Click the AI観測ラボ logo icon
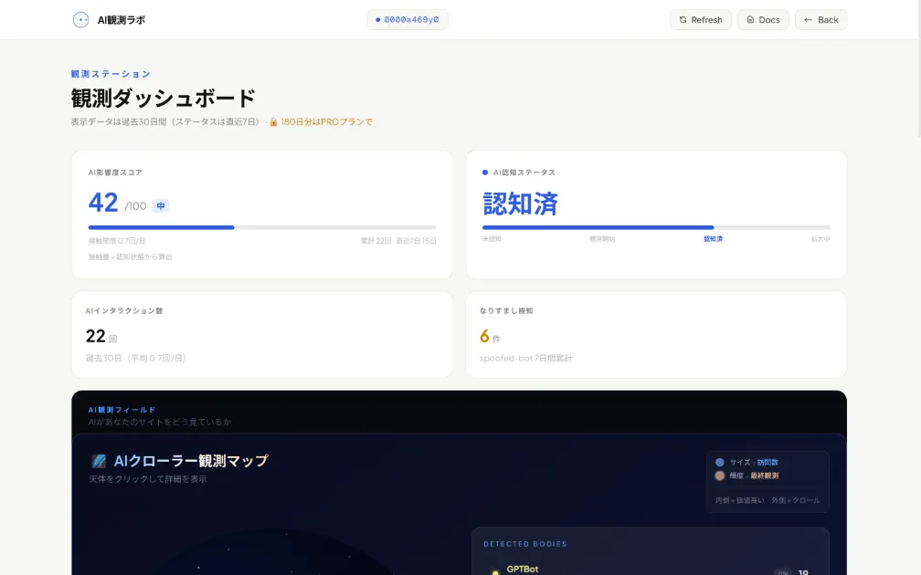The width and height of the screenshot is (921, 575). click(x=80, y=19)
